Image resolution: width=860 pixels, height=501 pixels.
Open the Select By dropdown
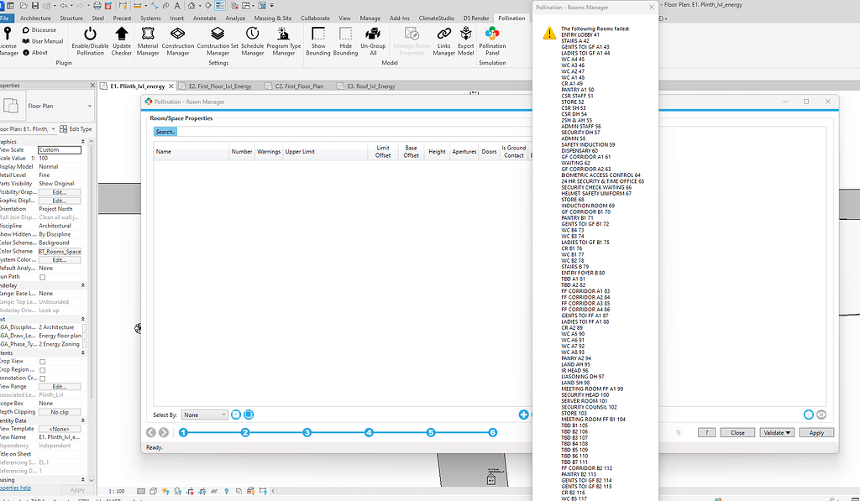click(204, 415)
